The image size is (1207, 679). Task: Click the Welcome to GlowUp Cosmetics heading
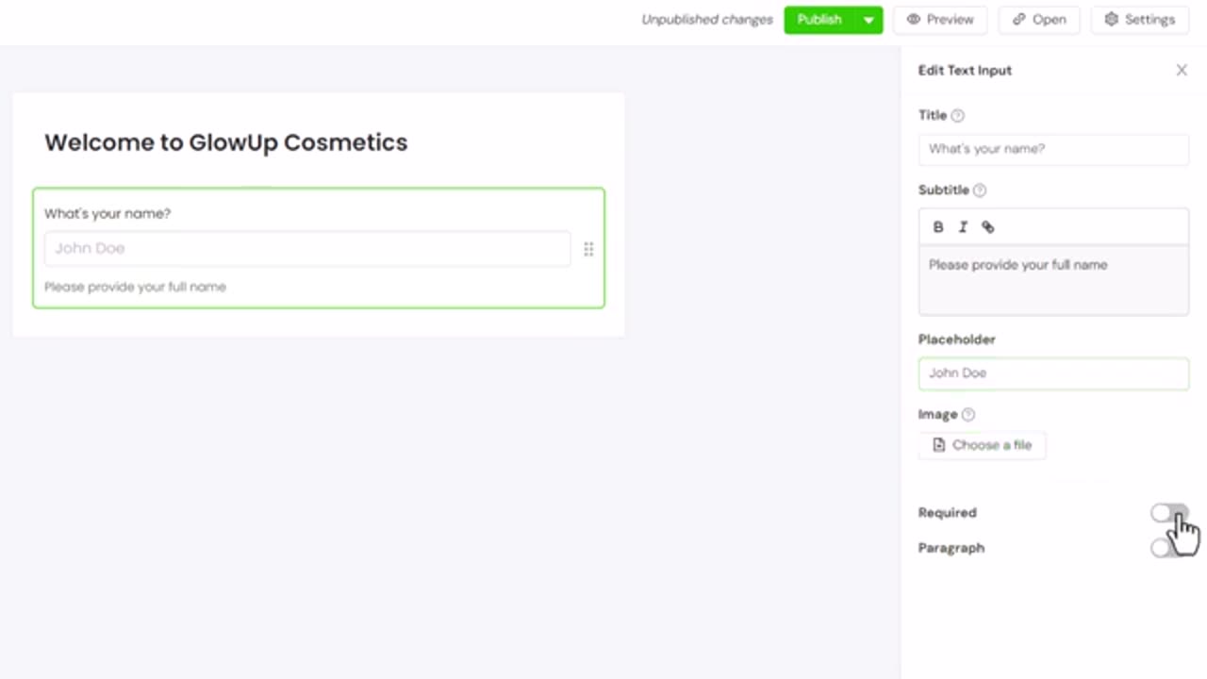point(226,142)
